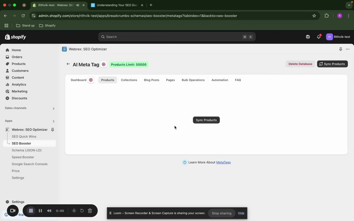Pause the Loom recording
Viewport: 354px width, 221px height.
coord(40,211)
